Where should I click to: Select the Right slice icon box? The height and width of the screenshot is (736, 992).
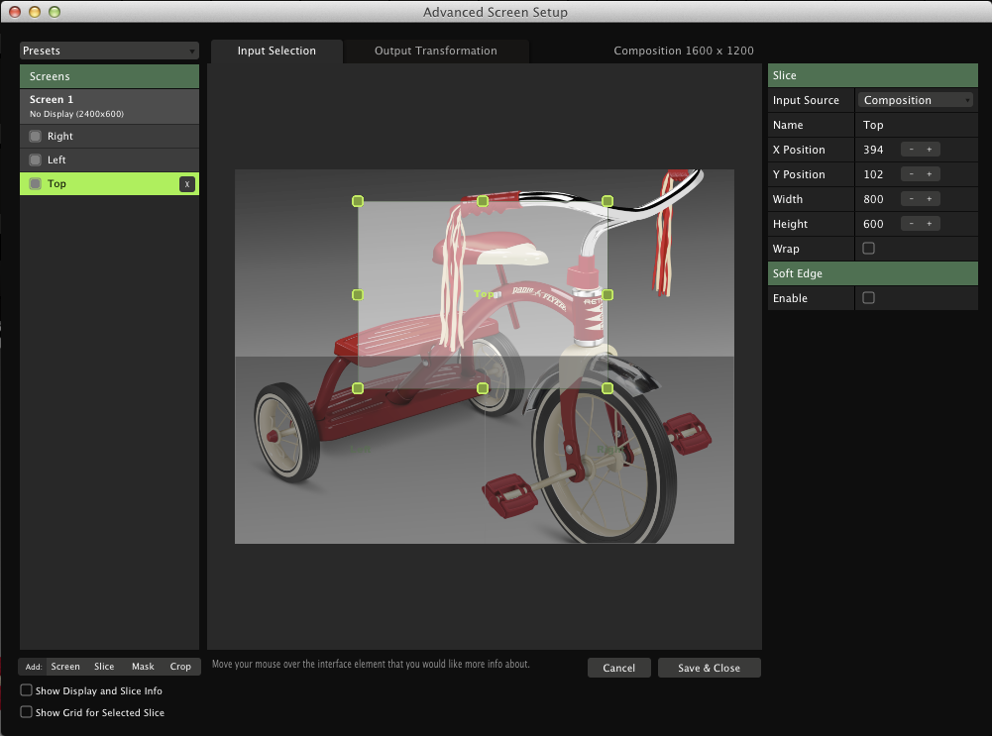(36, 137)
